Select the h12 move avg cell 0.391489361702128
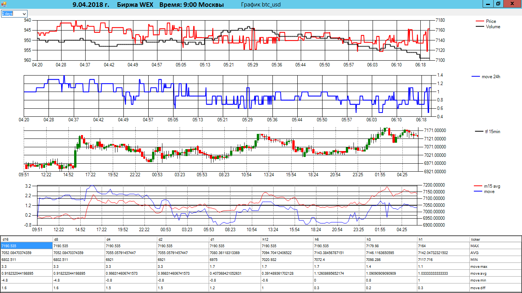 point(287,274)
